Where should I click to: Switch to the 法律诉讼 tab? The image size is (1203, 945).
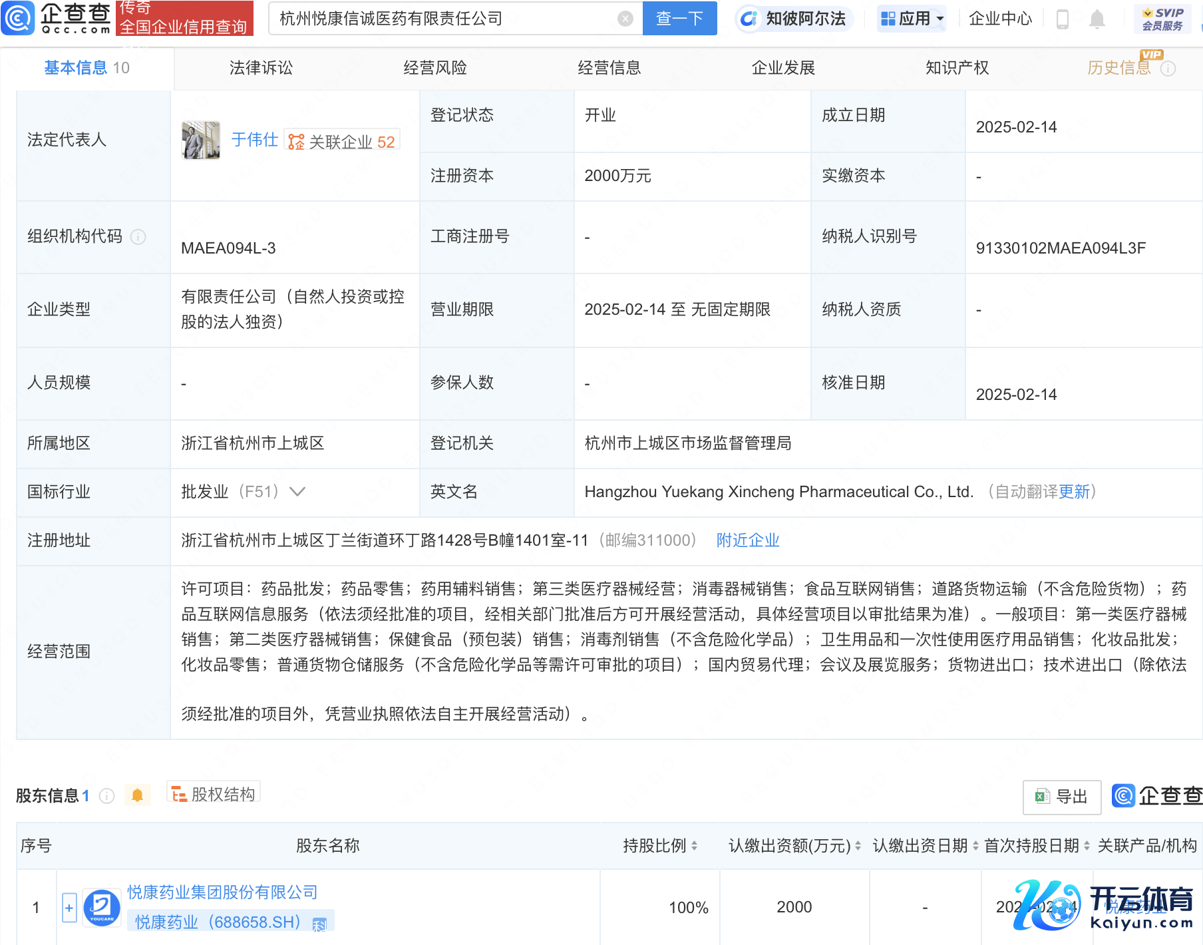click(x=261, y=68)
